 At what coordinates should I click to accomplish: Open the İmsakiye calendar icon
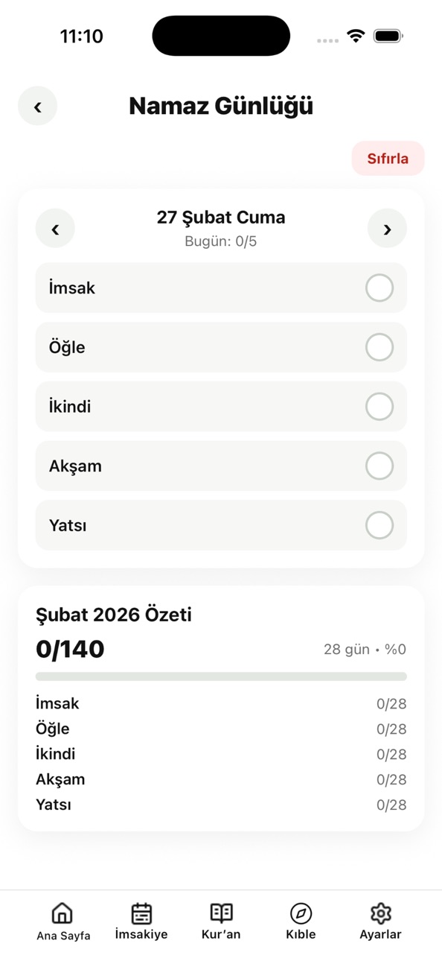coord(141,913)
